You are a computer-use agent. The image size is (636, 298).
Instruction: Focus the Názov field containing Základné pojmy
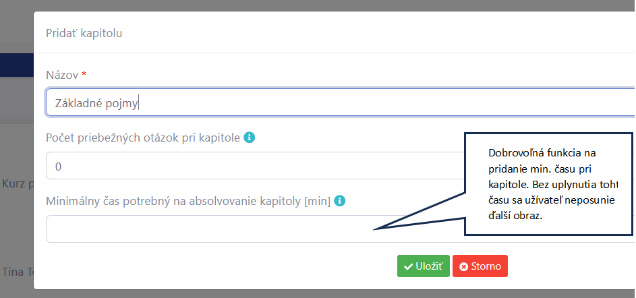click(340, 102)
